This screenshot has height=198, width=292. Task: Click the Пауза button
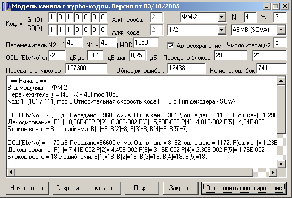142,188
